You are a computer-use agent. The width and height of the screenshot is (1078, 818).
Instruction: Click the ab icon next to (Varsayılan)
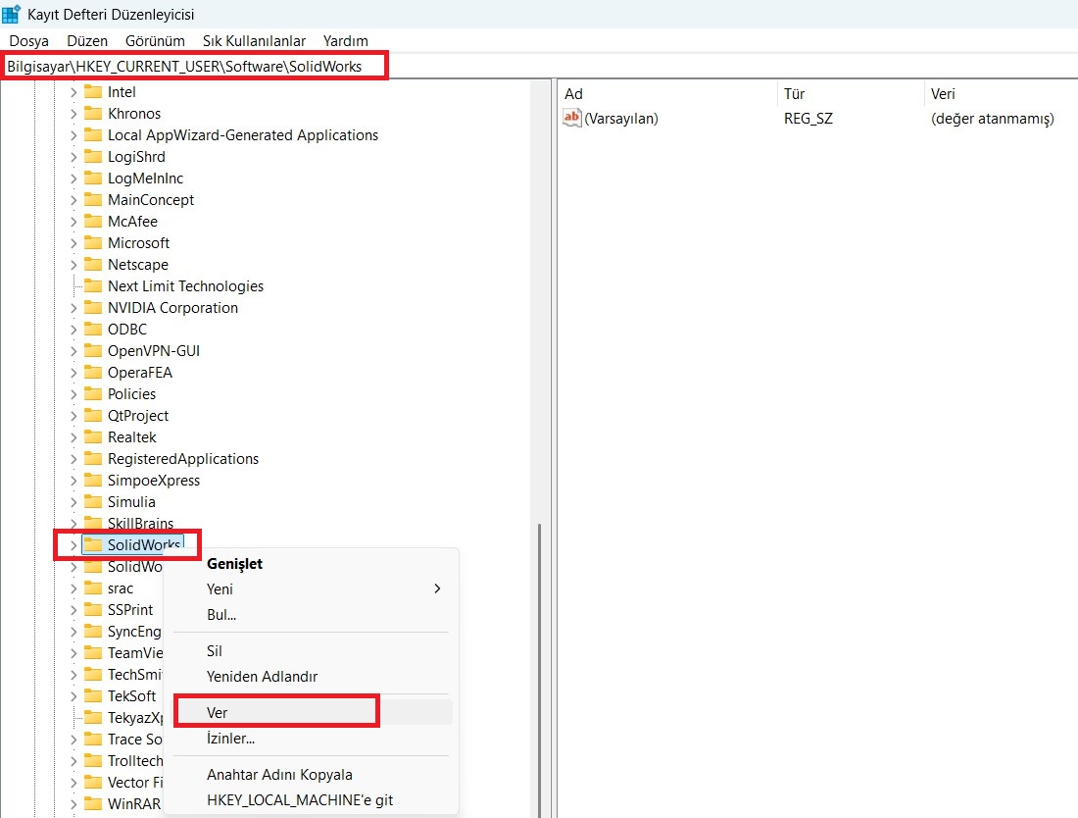pyautogui.click(x=570, y=118)
